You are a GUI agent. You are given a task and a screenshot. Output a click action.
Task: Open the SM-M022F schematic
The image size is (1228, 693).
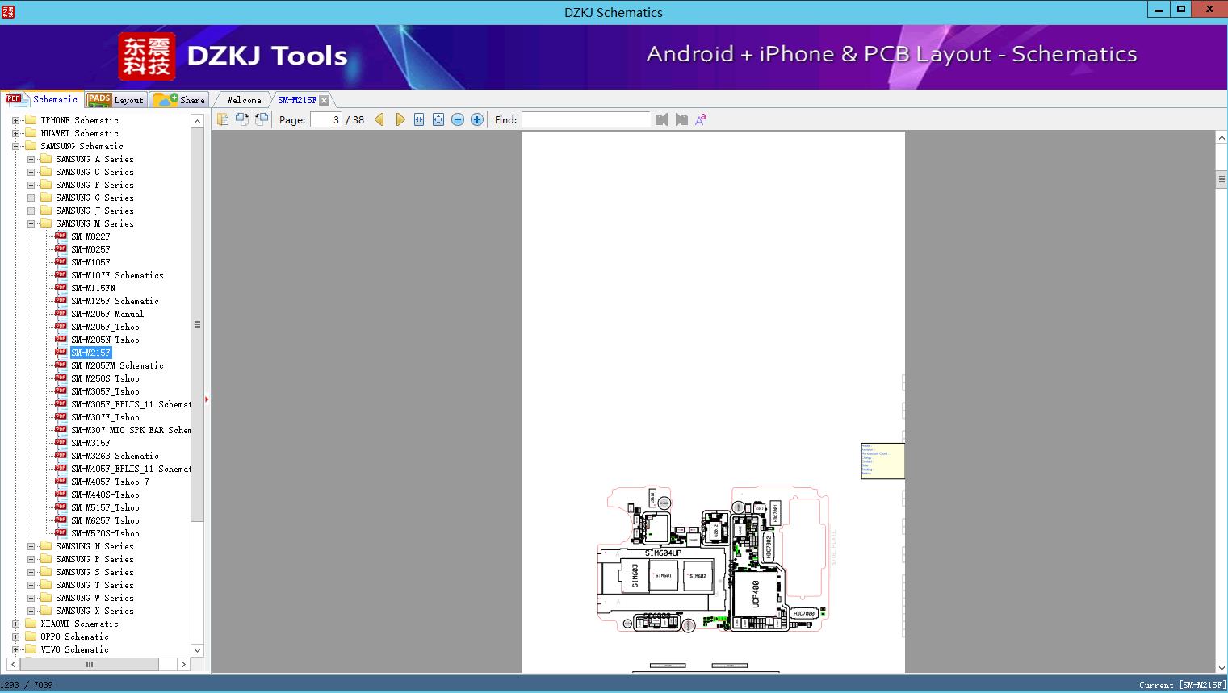pyautogui.click(x=90, y=236)
